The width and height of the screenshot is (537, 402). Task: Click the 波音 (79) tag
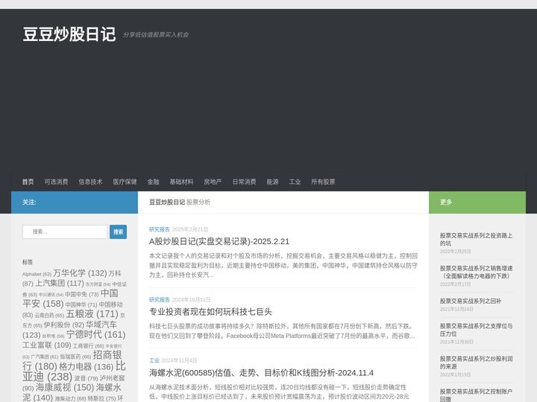(x=86, y=378)
